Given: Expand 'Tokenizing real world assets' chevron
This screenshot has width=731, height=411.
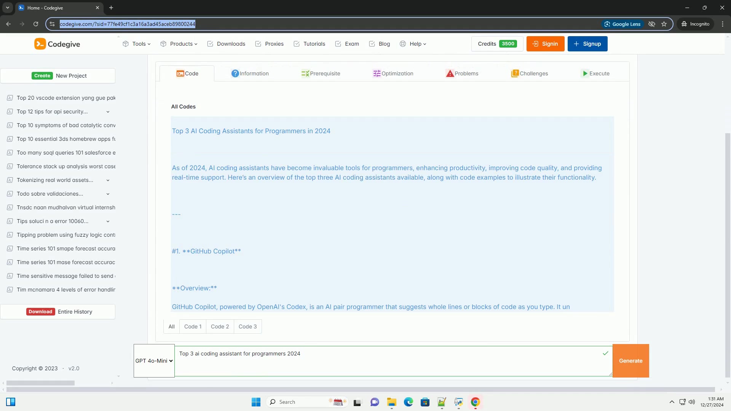Looking at the screenshot, I should pos(108,180).
